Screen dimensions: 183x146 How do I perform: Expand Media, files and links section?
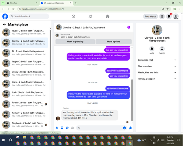pos(157,73)
